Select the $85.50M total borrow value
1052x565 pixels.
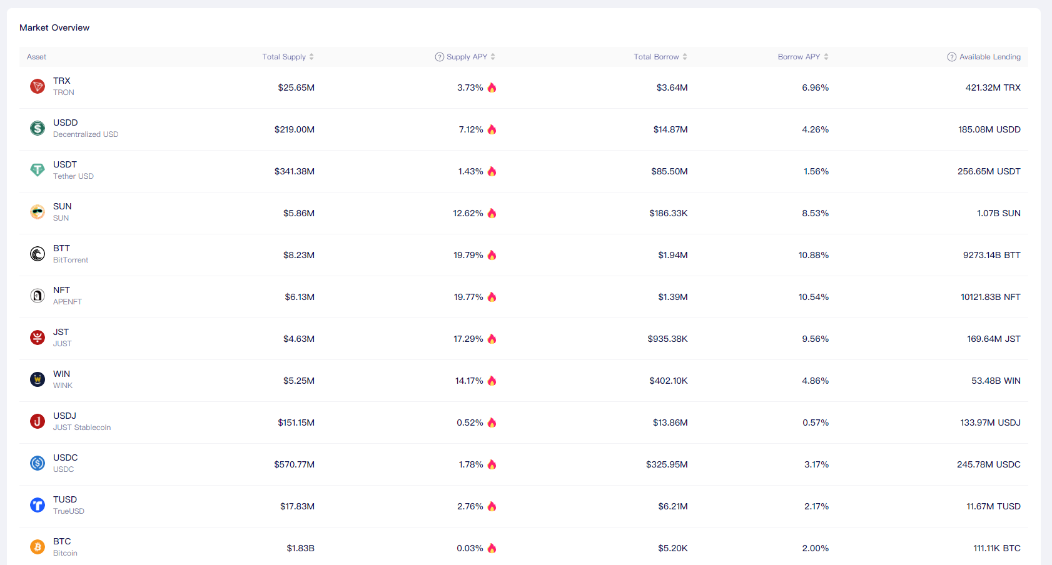click(670, 171)
